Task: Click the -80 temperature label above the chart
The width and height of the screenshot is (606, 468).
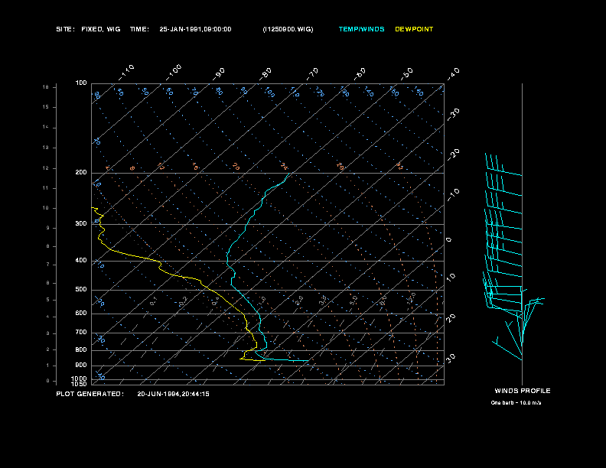Action: pos(266,73)
